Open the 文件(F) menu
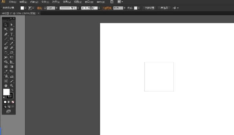 pyautogui.click(x=13, y=2)
